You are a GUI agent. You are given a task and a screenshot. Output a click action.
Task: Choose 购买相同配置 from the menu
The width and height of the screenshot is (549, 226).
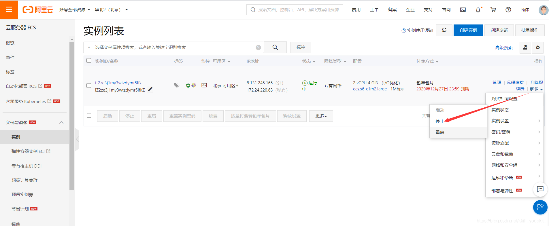pos(514,98)
